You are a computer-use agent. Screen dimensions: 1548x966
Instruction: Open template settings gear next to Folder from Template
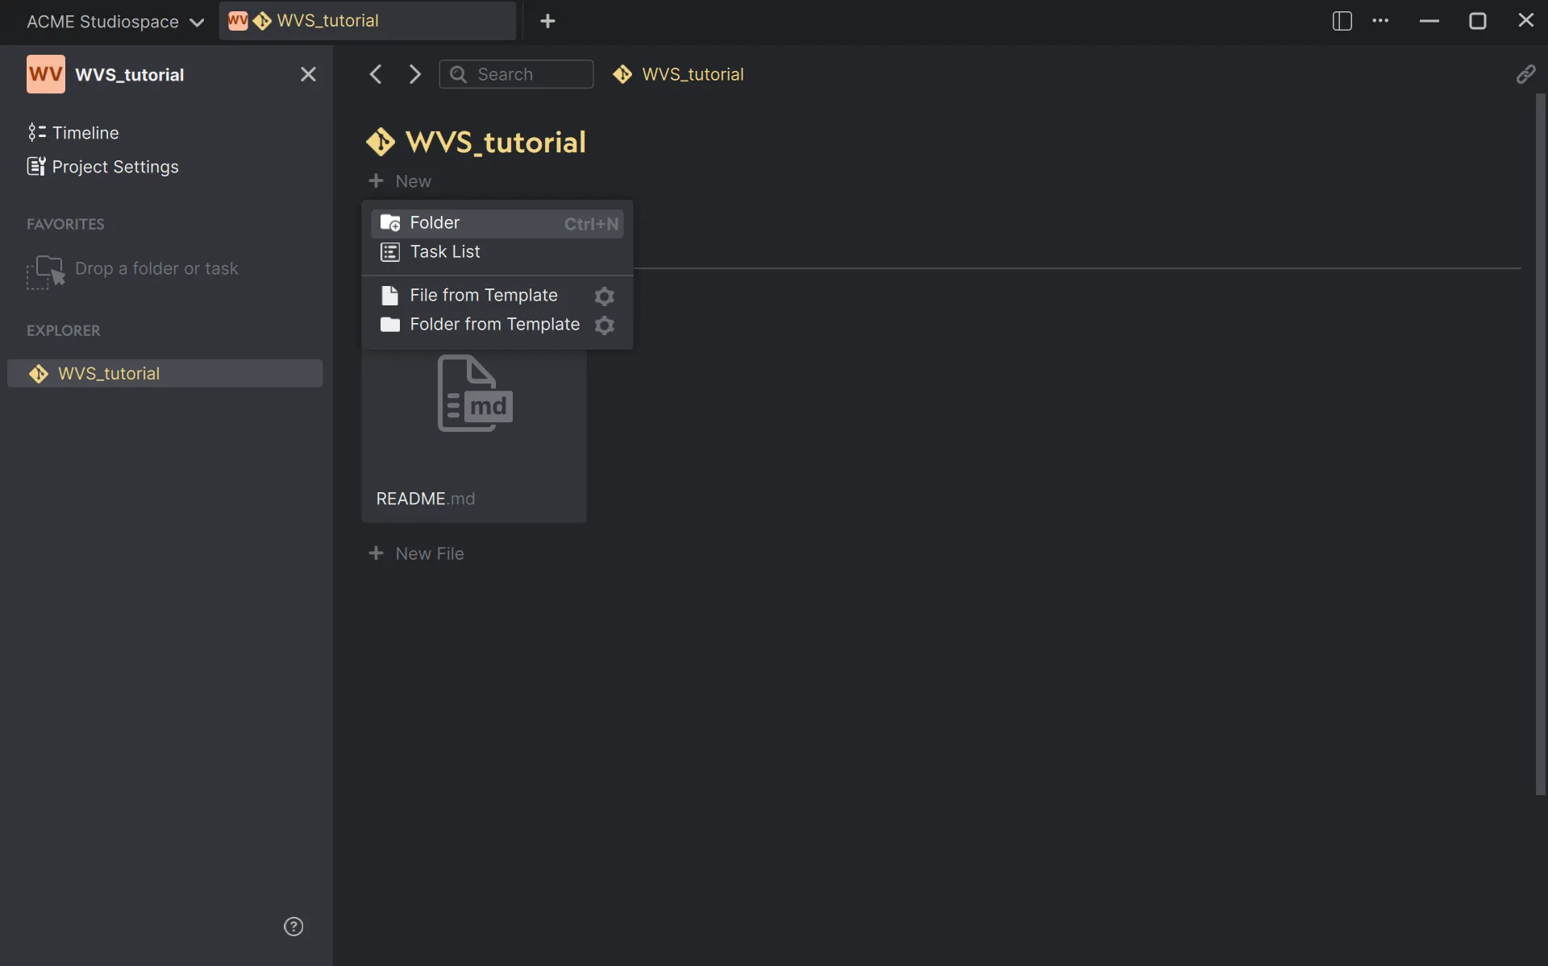click(605, 325)
